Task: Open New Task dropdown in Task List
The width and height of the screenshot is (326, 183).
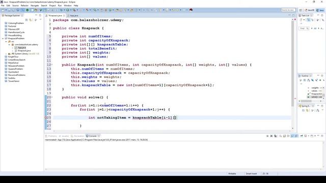Action: [304, 20]
